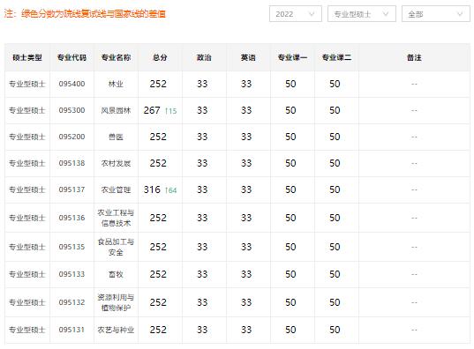Click total score 267 for 风景园林
This screenshot has height=349, width=474.
pos(152,110)
